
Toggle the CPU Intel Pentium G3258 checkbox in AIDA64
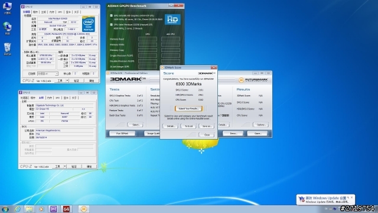111,24
